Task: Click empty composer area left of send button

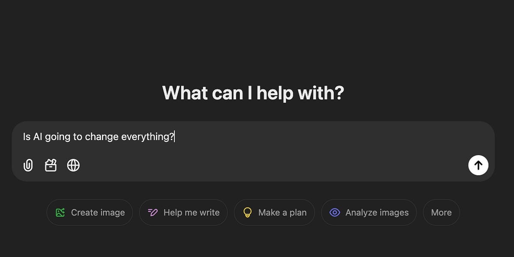Action: (x=300, y=165)
